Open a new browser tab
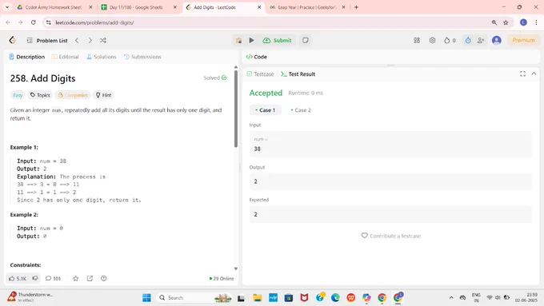The width and height of the screenshot is (544, 306). coord(356,7)
